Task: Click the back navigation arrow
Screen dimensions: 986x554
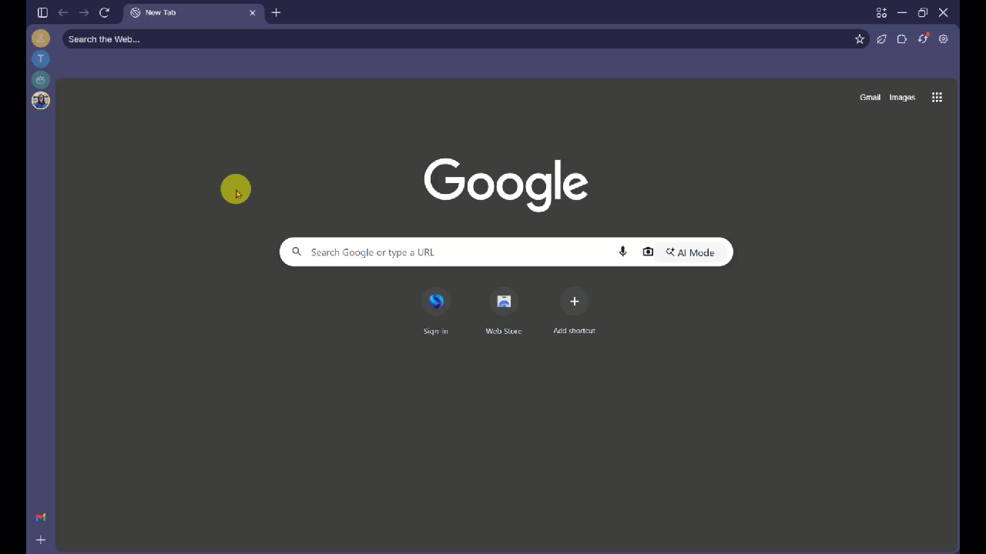Action: [x=63, y=12]
